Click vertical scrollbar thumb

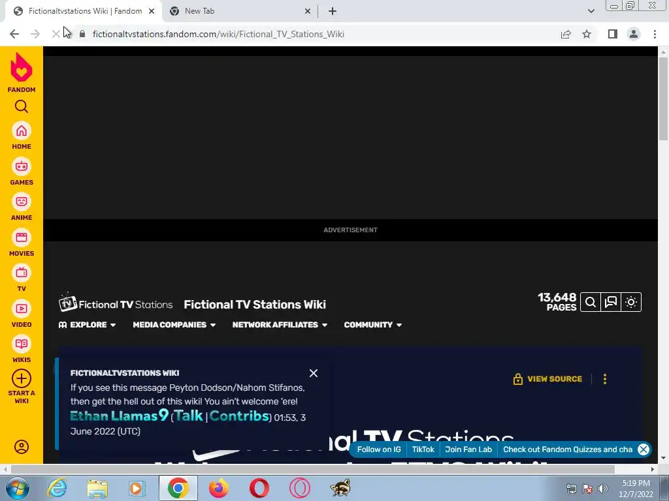pyautogui.click(x=663, y=99)
